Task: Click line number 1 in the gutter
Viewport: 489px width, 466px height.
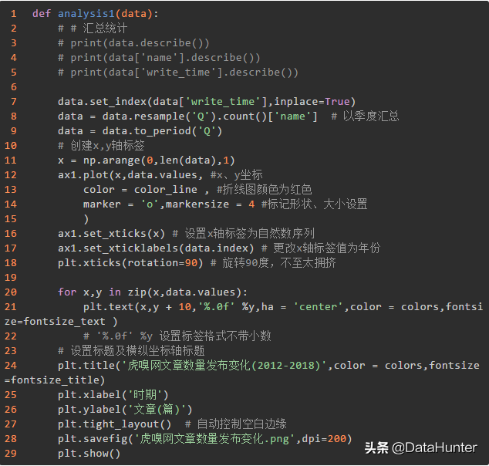Action: click(x=14, y=13)
